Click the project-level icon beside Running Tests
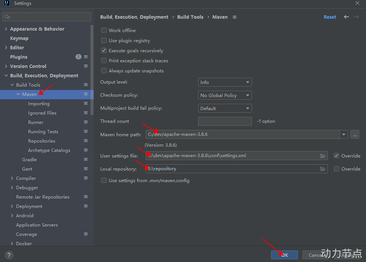 coord(86,131)
